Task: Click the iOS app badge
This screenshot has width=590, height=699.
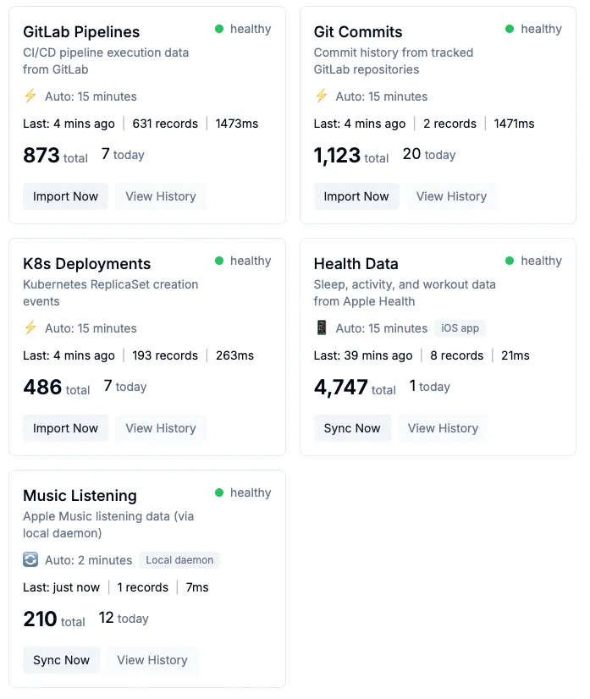Action: pos(460,328)
